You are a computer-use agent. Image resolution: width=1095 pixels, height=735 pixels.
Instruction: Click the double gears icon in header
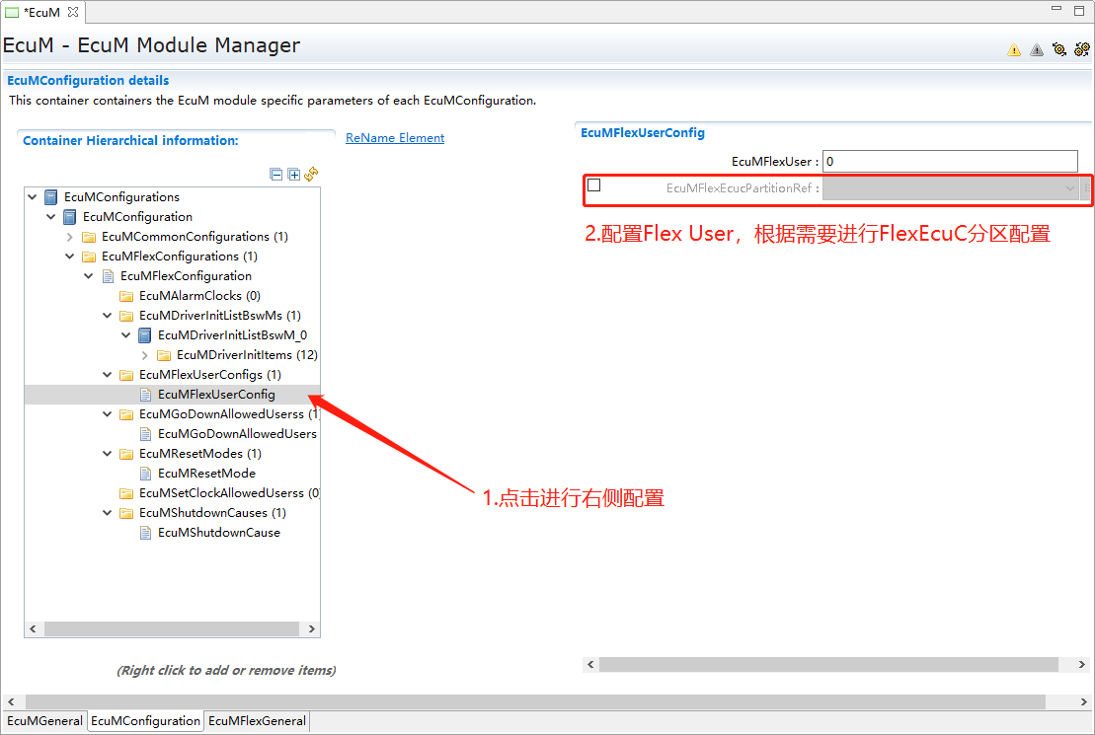point(1082,49)
